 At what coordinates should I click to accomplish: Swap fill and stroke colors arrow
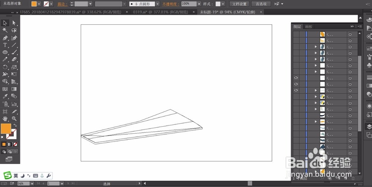15,125
